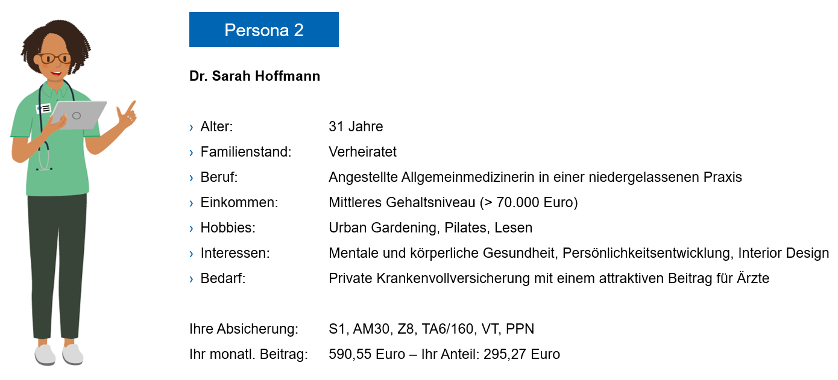Click the chevron bullet before Familienstand
The image size is (838, 380).
pos(192,152)
